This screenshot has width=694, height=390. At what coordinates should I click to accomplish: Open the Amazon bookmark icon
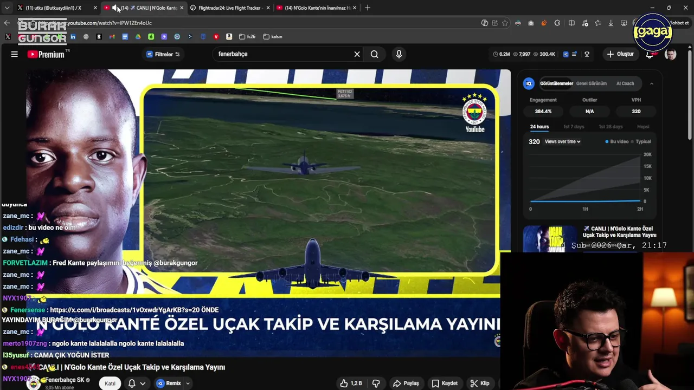coord(229,37)
